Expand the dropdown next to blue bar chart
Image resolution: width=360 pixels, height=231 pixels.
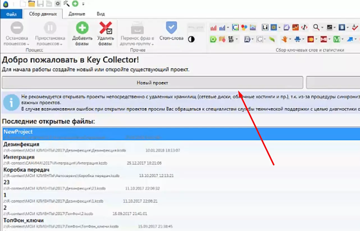point(228,27)
